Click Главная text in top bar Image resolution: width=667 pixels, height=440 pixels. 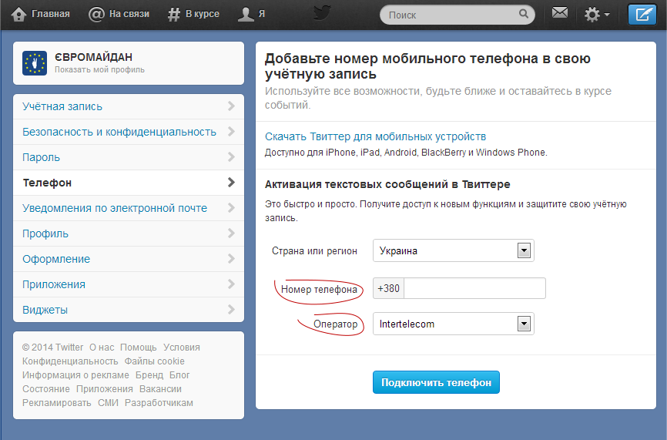tap(51, 14)
